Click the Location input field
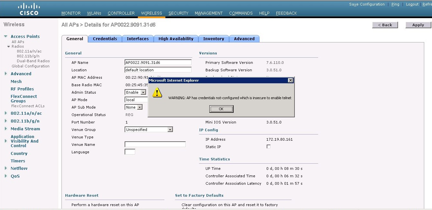Image resolution: width=432 pixels, height=210 pixels. [x=158, y=70]
